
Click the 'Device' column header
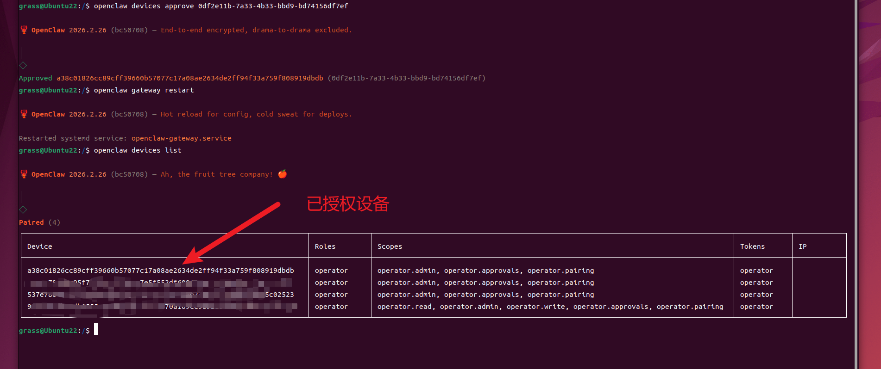40,246
